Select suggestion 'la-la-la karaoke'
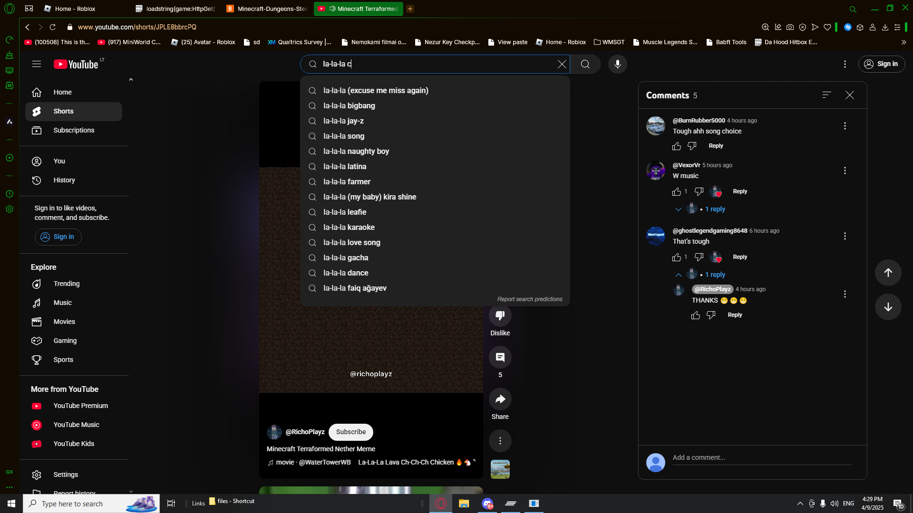The width and height of the screenshot is (913, 513). pos(435,228)
